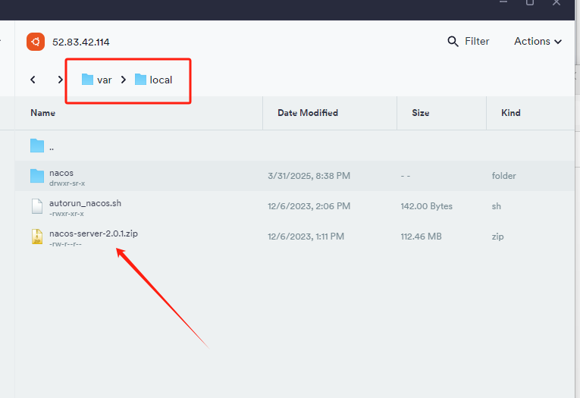Go forward with the right chevron
Viewport: 580px width, 398px height.
click(x=61, y=80)
